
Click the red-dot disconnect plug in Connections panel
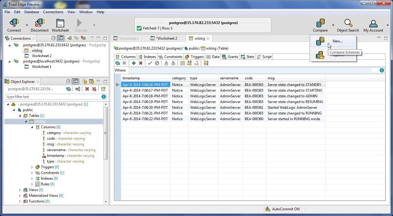click(x=83, y=38)
